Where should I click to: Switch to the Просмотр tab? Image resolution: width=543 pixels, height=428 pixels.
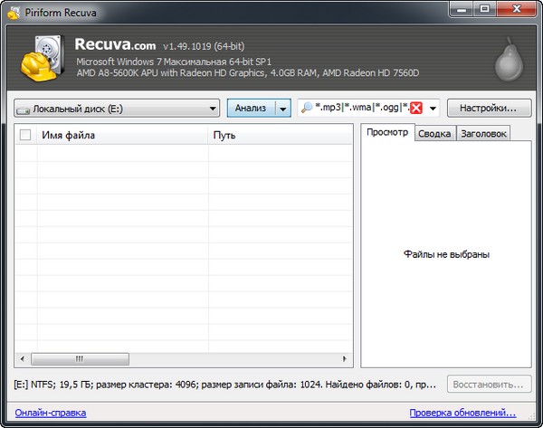point(386,133)
